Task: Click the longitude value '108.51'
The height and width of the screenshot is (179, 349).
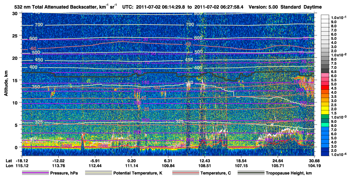Action: pyautogui.click(x=205, y=166)
